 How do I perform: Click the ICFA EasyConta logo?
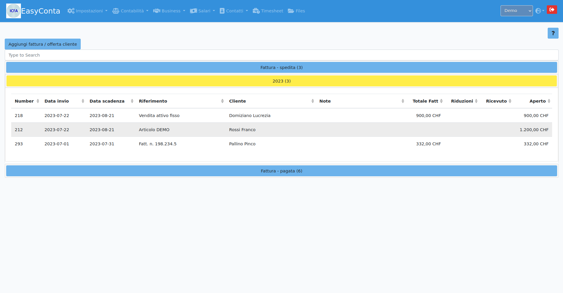(14, 11)
